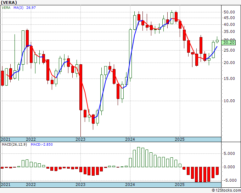
Task: Click the MACD:-2.850 value label
Action: coord(42,145)
